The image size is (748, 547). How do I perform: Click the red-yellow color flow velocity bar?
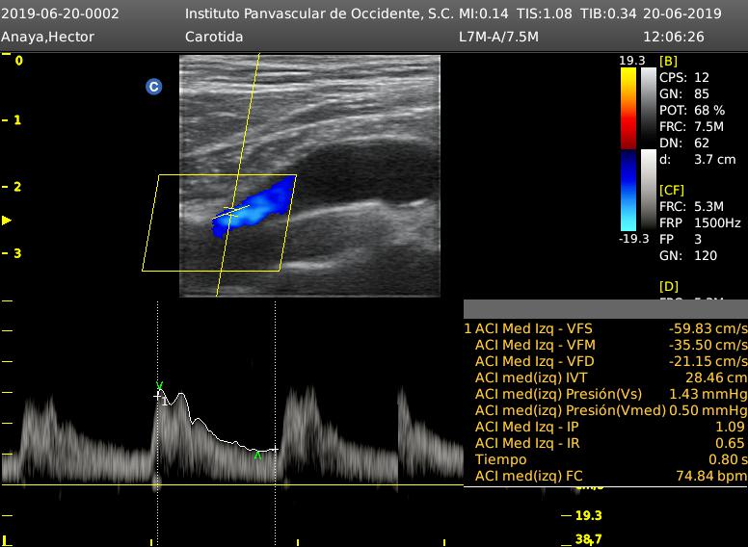tap(628, 108)
